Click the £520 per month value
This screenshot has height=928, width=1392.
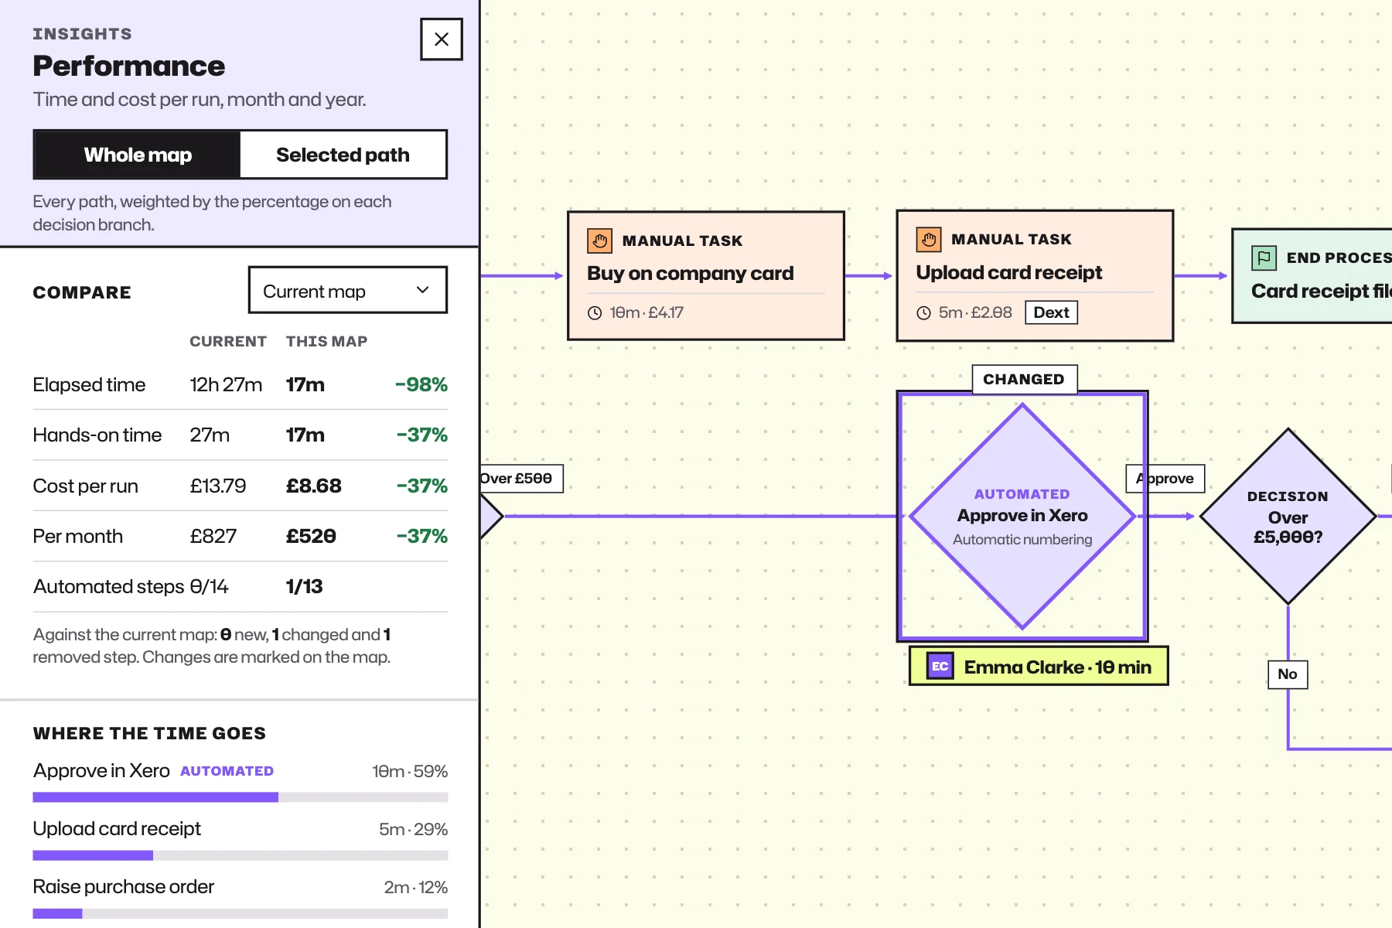point(311,537)
